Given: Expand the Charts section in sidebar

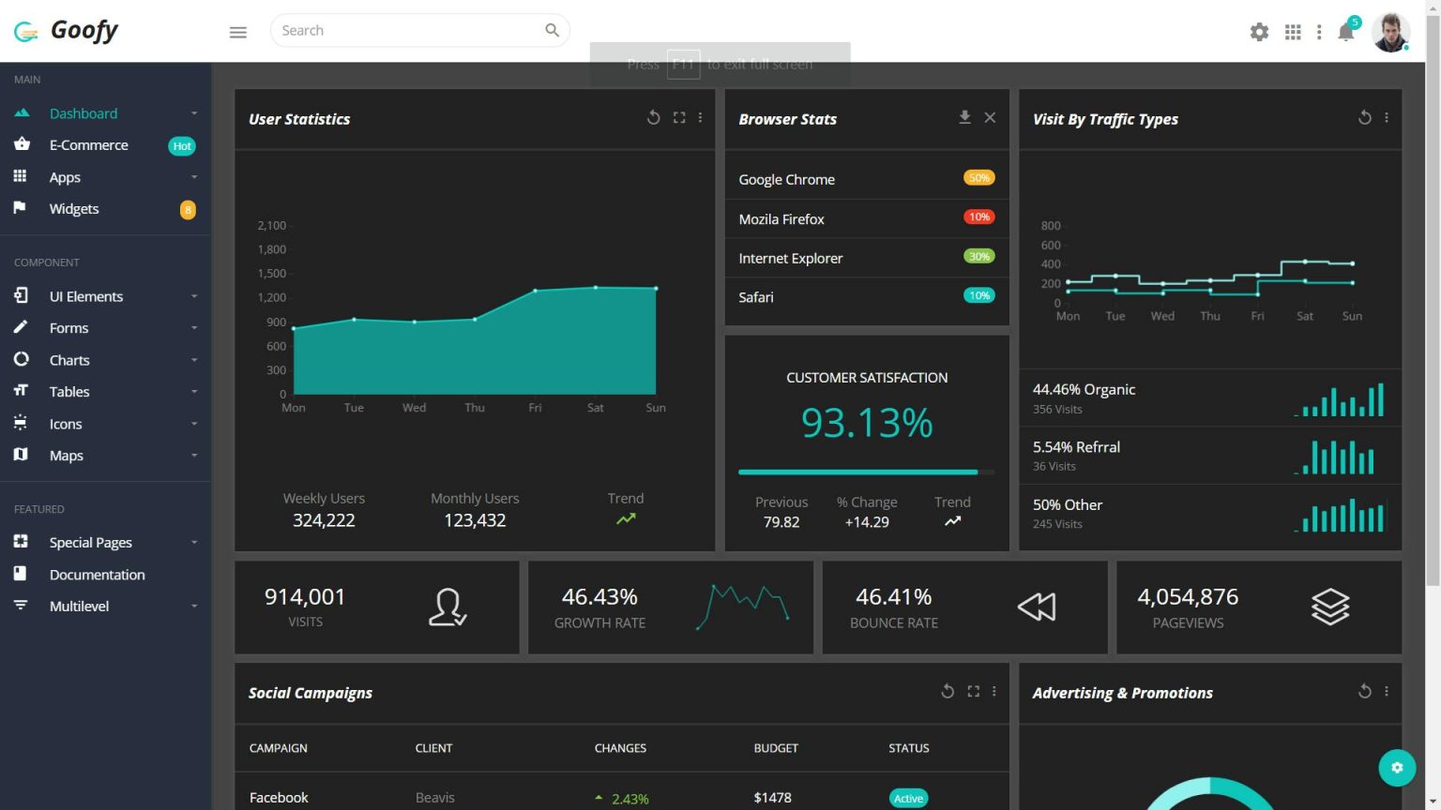Looking at the screenshot, I should (x=69, y=359).
